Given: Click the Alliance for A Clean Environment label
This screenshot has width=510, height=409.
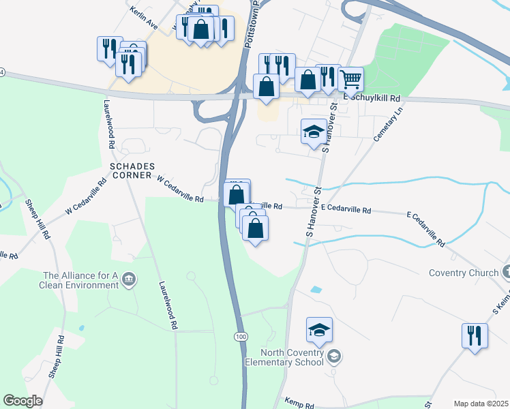Looking at the screenshot, I should (78, 280).
